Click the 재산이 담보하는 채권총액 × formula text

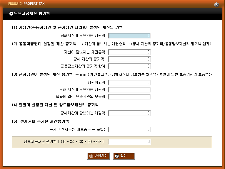[x=146, y=44]
